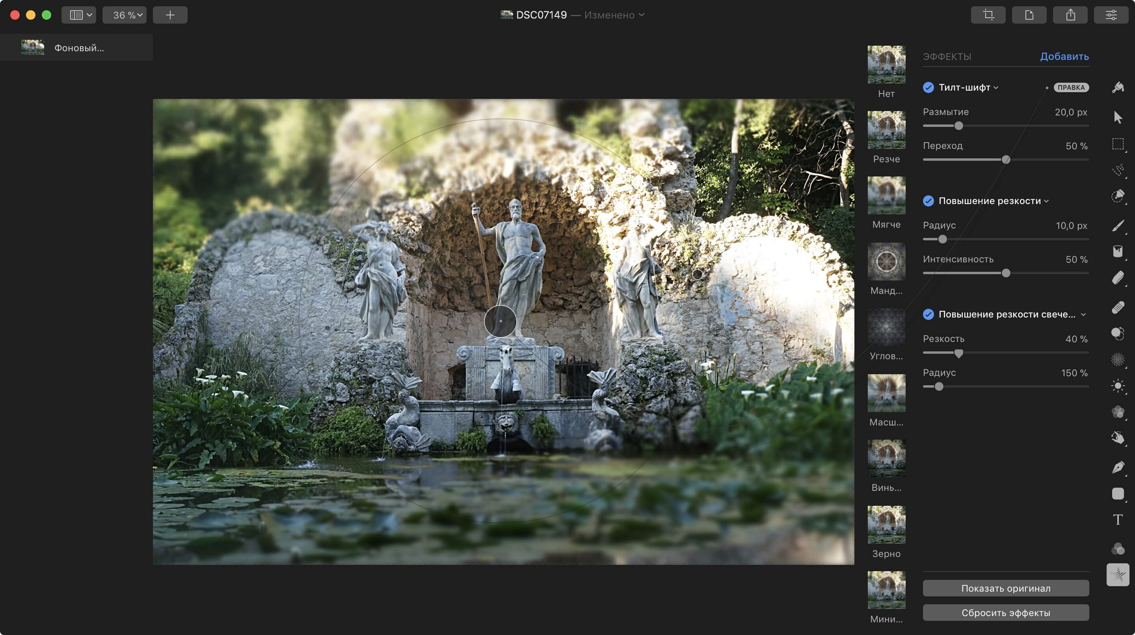1135x635 pixels.
Task: Open the Повышение резкости dropdown chevron
Action: [1046, 201]
